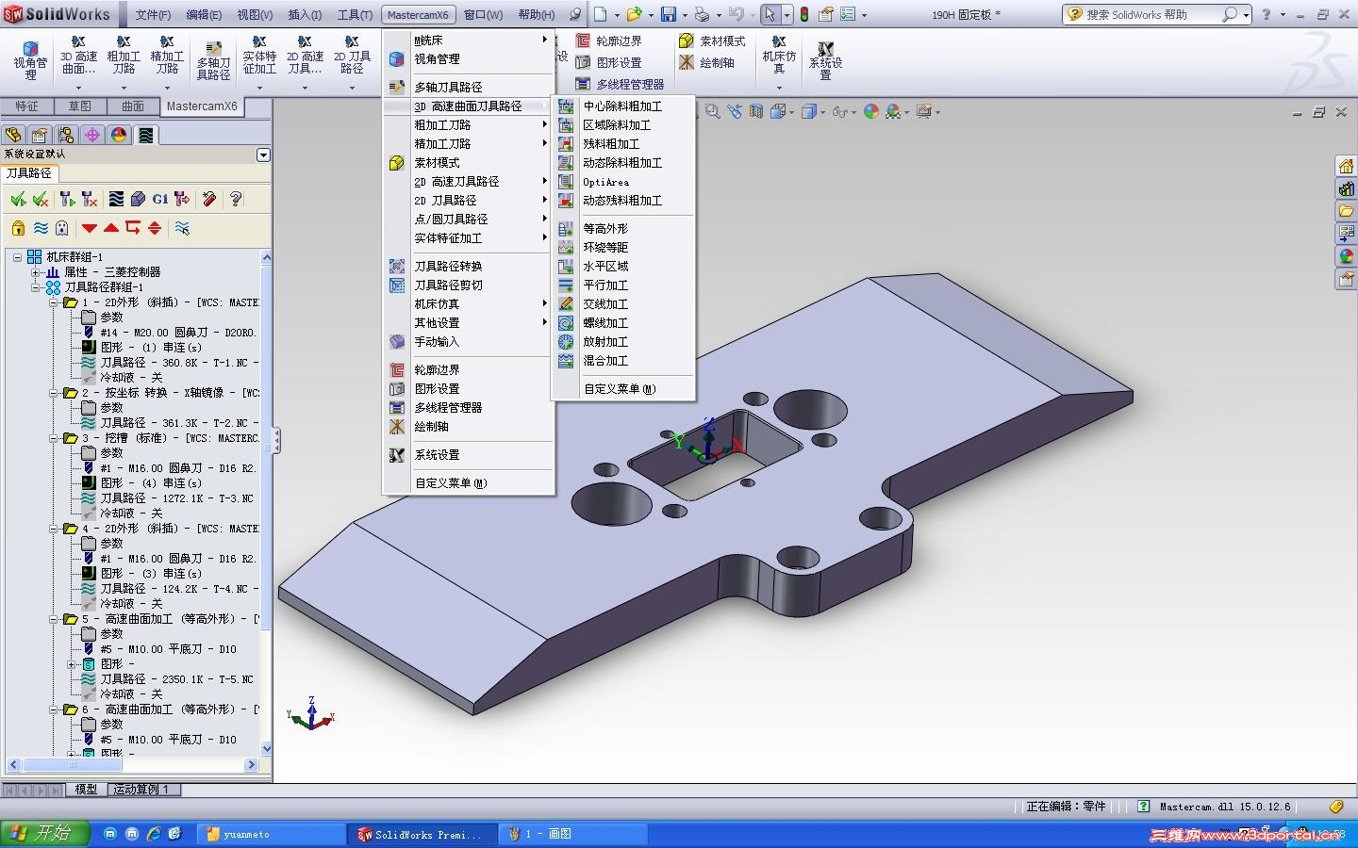The height and width of the screenshot is (848, 1358).
Task: Click the 视角管理 ribbon button
Action: pos(30,61)
